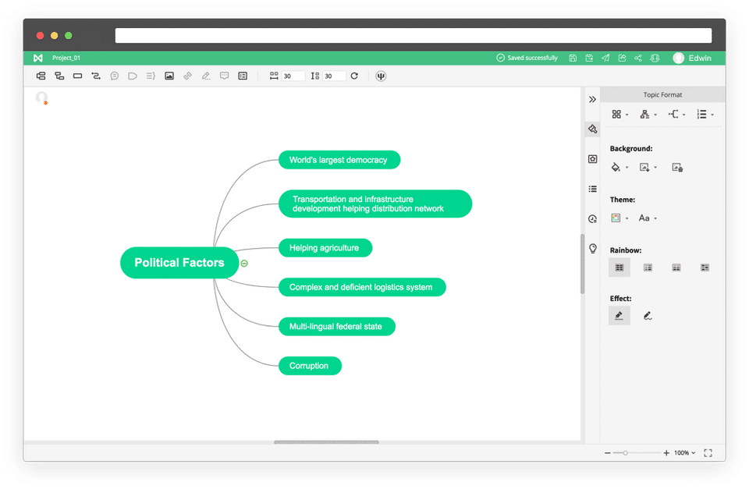Collapse branches of Political Factors
Screen dimensions: 749x489
pyautogui.click(x=244, y=263)
